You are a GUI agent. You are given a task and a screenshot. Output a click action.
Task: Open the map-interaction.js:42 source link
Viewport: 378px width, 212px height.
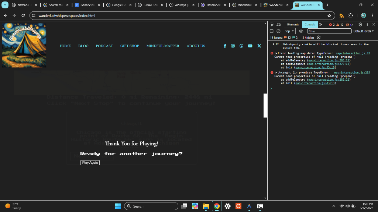[353, 53]
